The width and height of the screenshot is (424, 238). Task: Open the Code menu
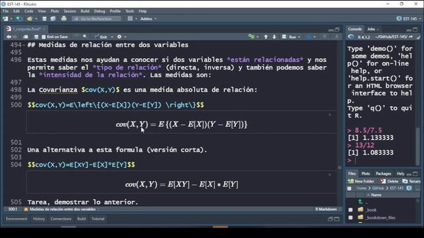[28, 11]
